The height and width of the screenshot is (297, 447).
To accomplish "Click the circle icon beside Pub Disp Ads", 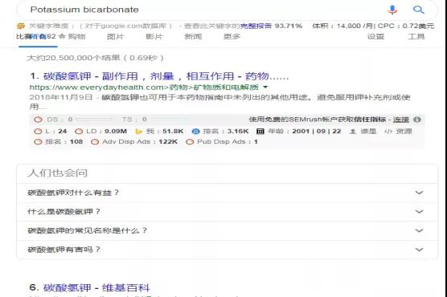I will (190, 142).
